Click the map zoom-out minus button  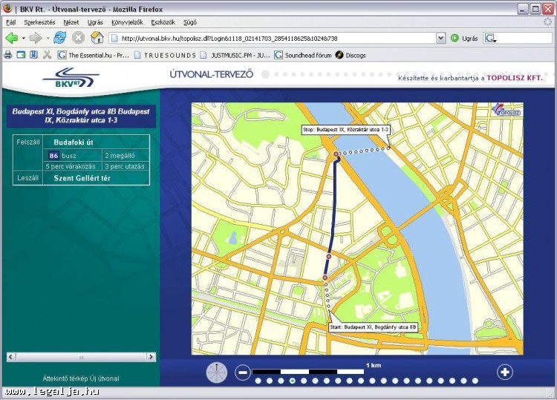coord(243,373)
